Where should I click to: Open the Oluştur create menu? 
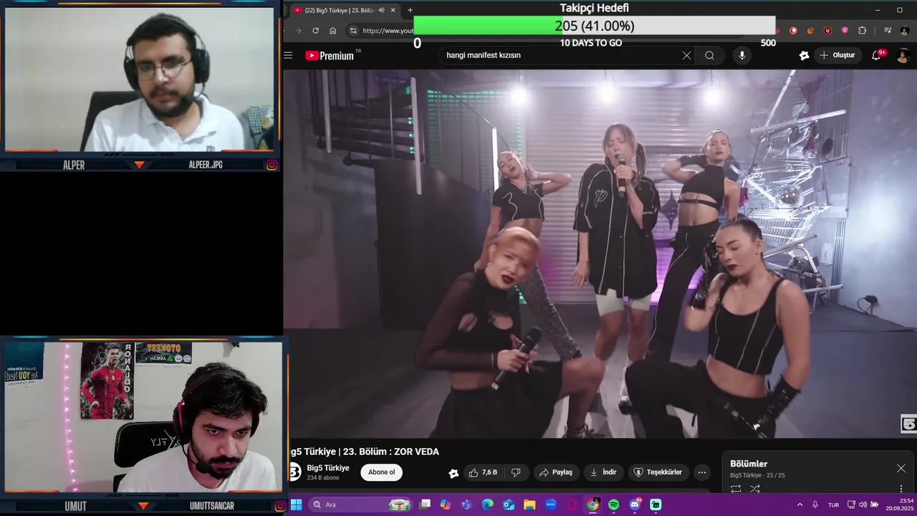[837, 55]
